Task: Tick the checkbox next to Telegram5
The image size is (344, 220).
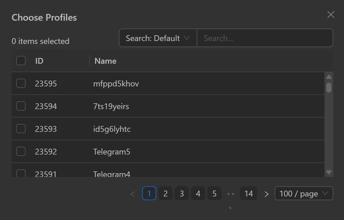Action: [21, 151]
